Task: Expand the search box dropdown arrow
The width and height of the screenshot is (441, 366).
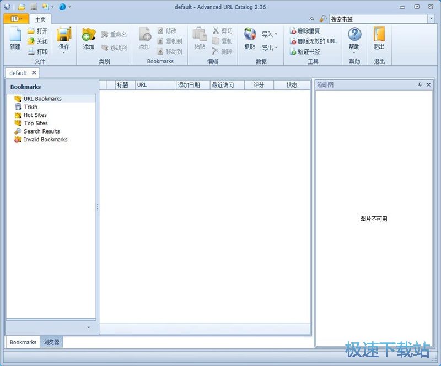Action: (431, 19)
